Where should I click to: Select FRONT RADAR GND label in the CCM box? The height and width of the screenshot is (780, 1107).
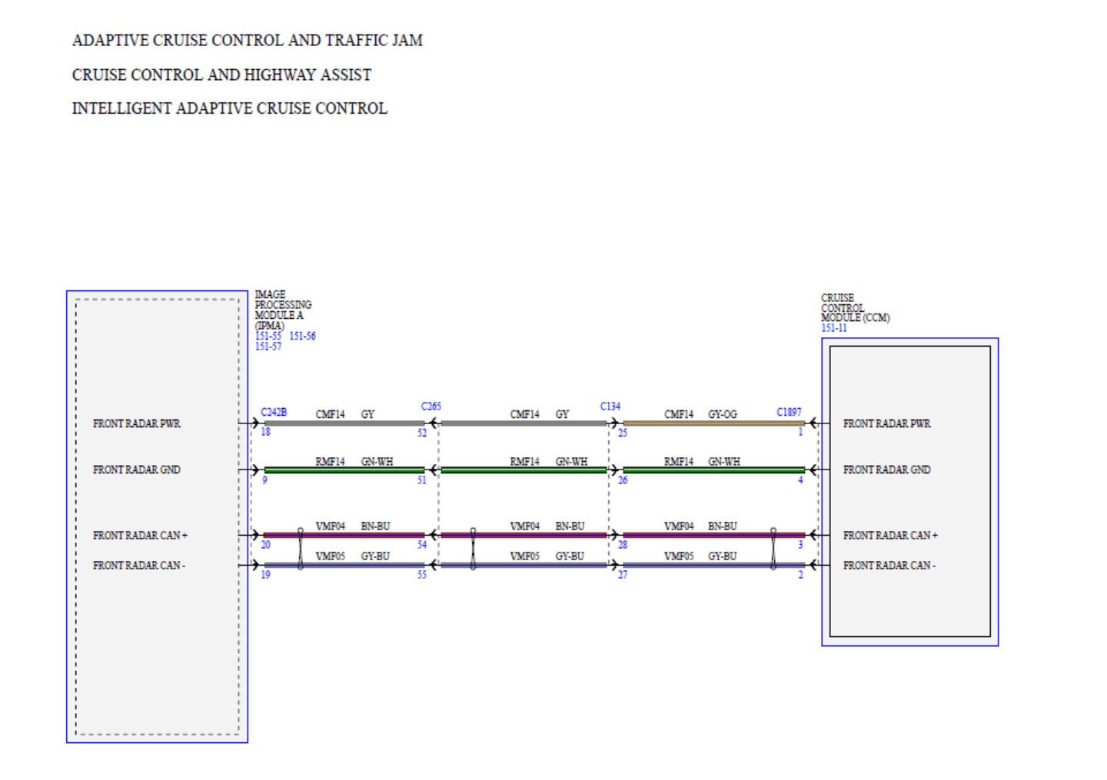886,470
